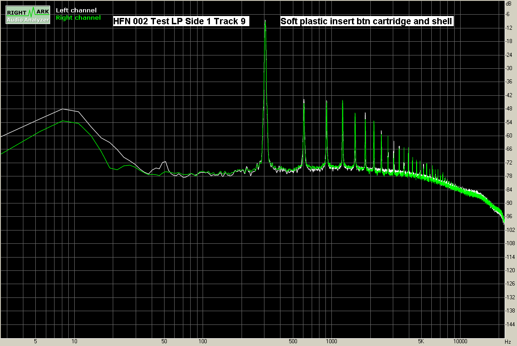Viewport: 517px width, 346px height.
Task: Click the '500' frequency axis label
Action: click(x=293, y=341)
